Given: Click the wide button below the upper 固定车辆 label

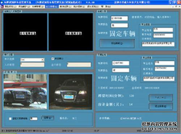Looking at the screenshot, I should (x=117, y=43).
